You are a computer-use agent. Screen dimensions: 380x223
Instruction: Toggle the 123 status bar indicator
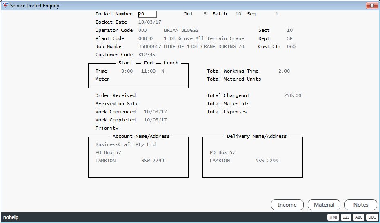point(346,217)
